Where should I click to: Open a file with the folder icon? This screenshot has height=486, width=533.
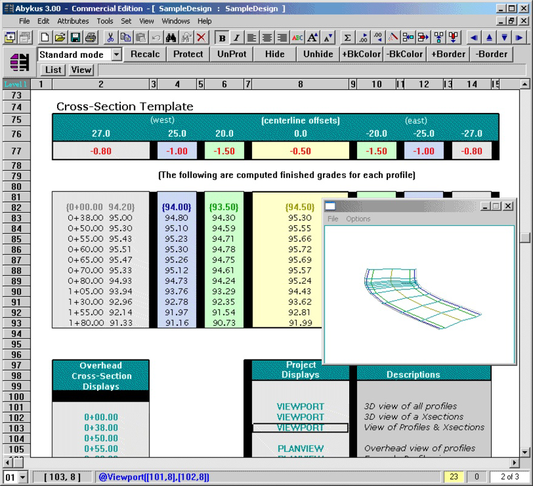60,38
